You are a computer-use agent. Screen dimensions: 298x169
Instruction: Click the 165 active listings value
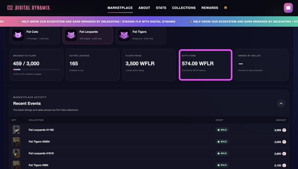pos(74,63)
